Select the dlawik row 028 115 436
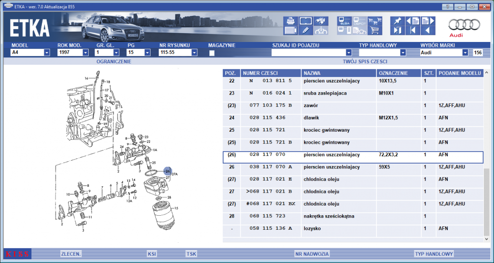 tap(353, 120)
